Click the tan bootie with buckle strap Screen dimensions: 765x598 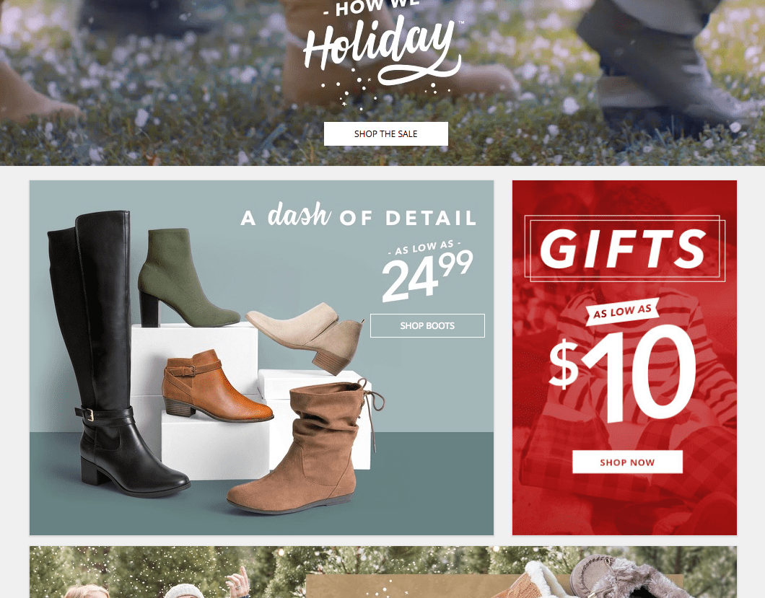point(214,385)
